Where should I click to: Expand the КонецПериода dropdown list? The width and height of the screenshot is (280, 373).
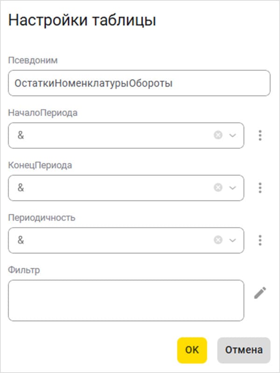pyautogui.click(x=233, y=187)
